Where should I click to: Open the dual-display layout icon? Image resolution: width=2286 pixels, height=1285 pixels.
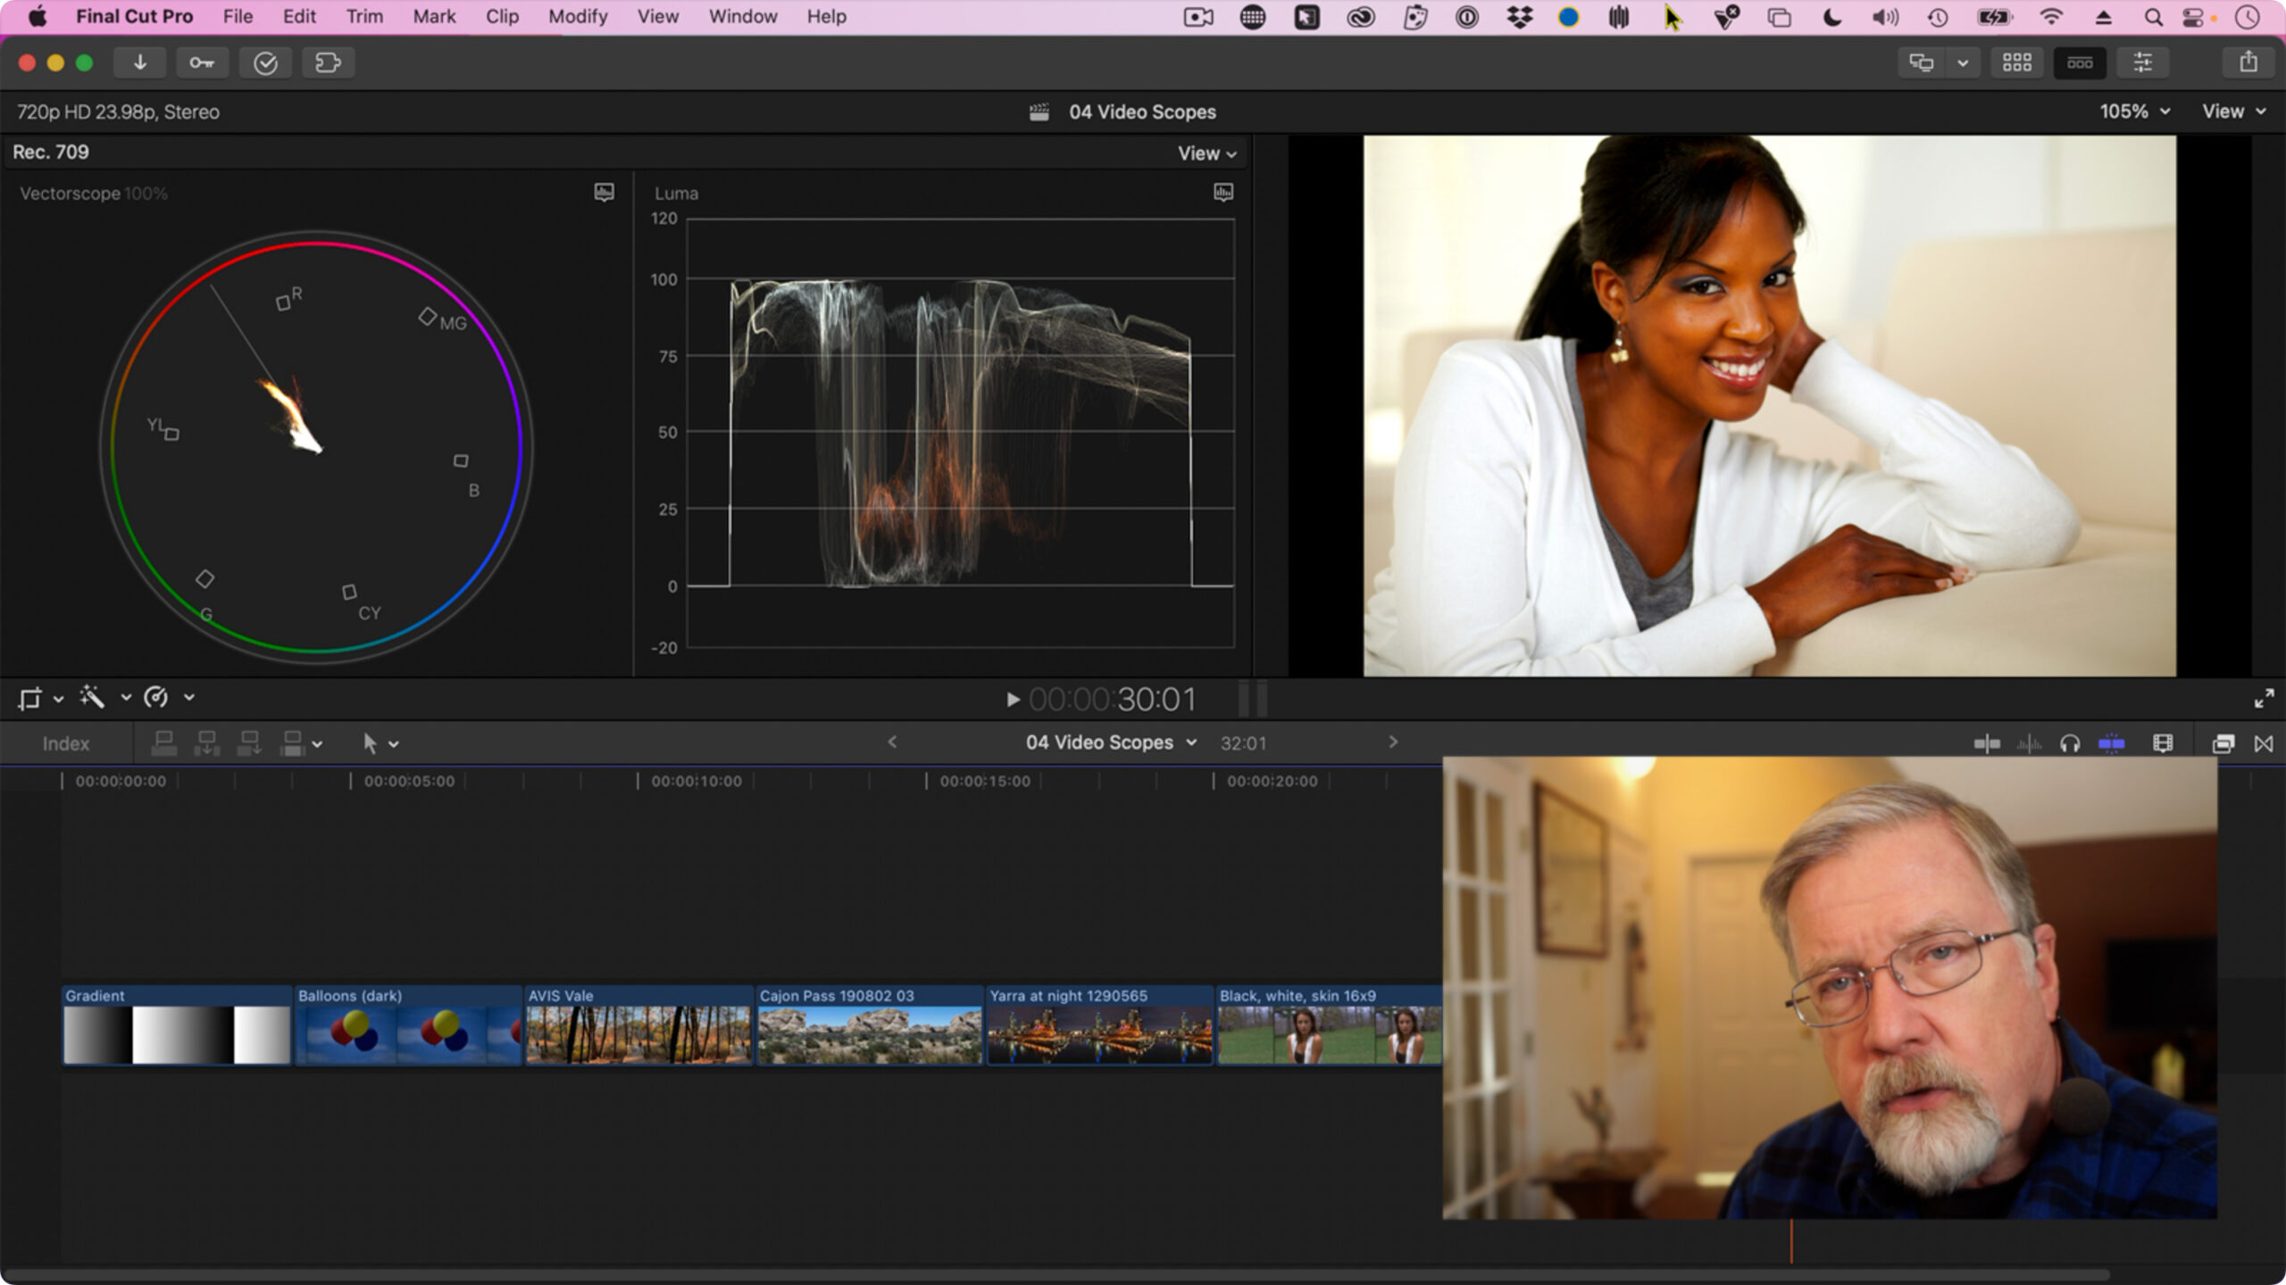tap(1921, 62)
